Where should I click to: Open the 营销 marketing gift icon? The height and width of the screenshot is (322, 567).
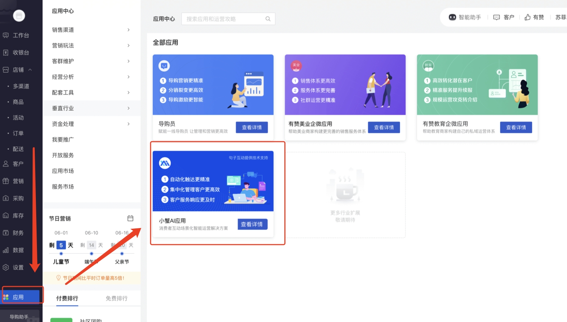[x=6, y=181]
